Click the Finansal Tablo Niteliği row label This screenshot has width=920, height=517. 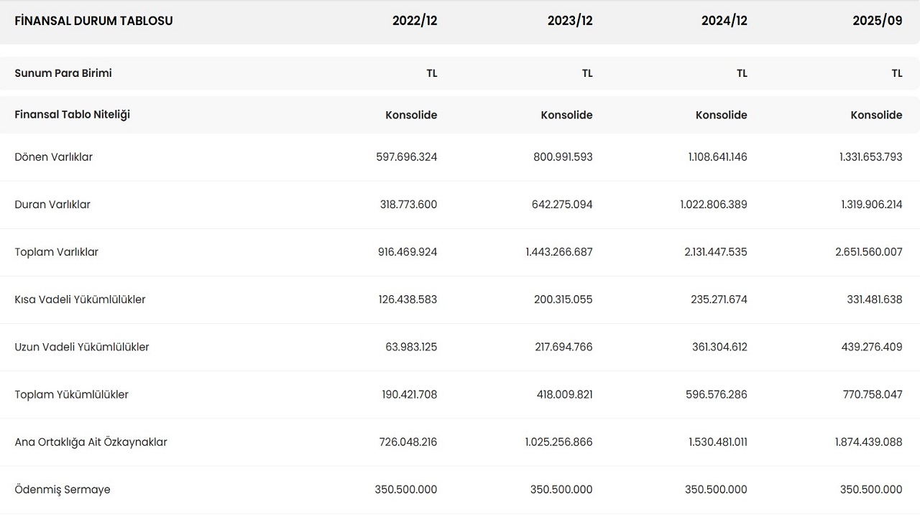point(72,115)
